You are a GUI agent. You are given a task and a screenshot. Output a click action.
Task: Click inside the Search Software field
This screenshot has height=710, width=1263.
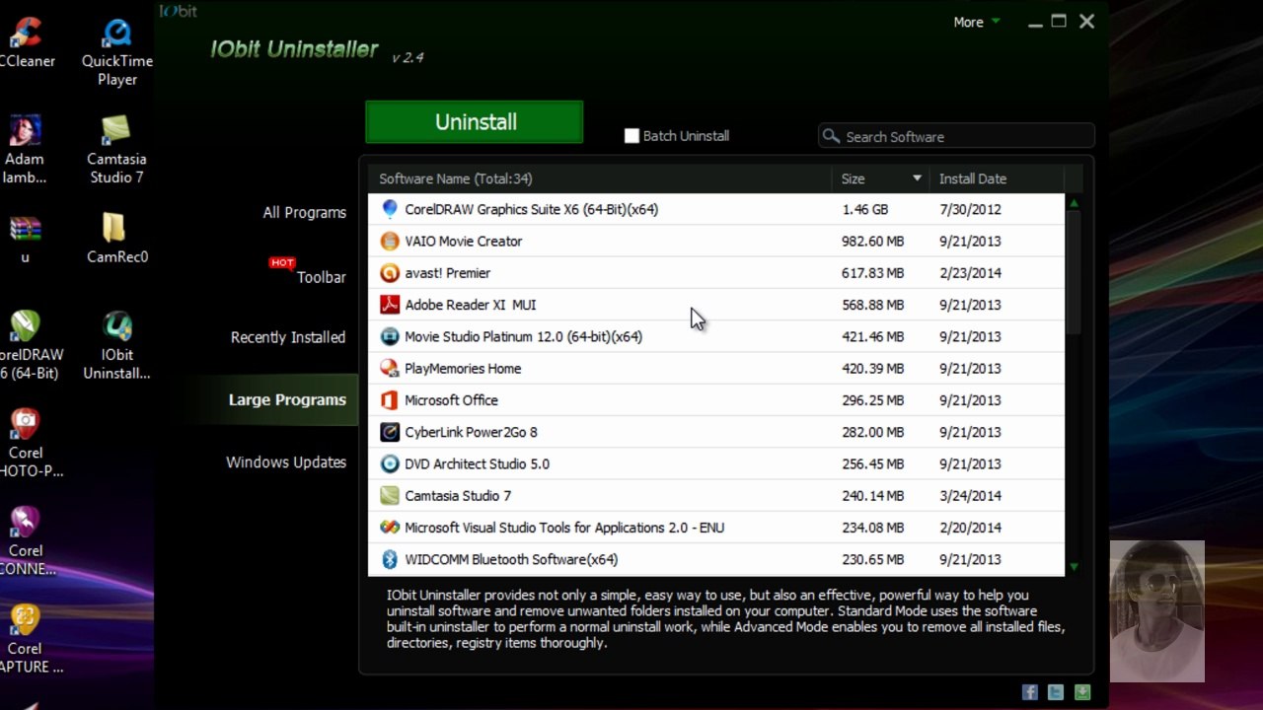pos(957,136)
